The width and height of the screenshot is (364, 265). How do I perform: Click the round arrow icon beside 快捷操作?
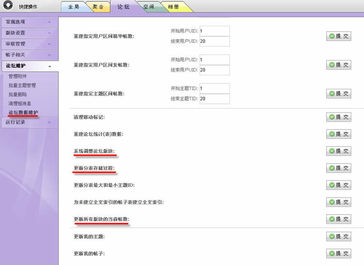8,6
